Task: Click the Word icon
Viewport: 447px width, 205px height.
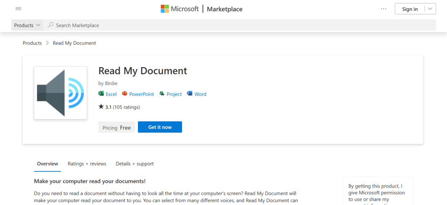Action: tap(189, 94)
